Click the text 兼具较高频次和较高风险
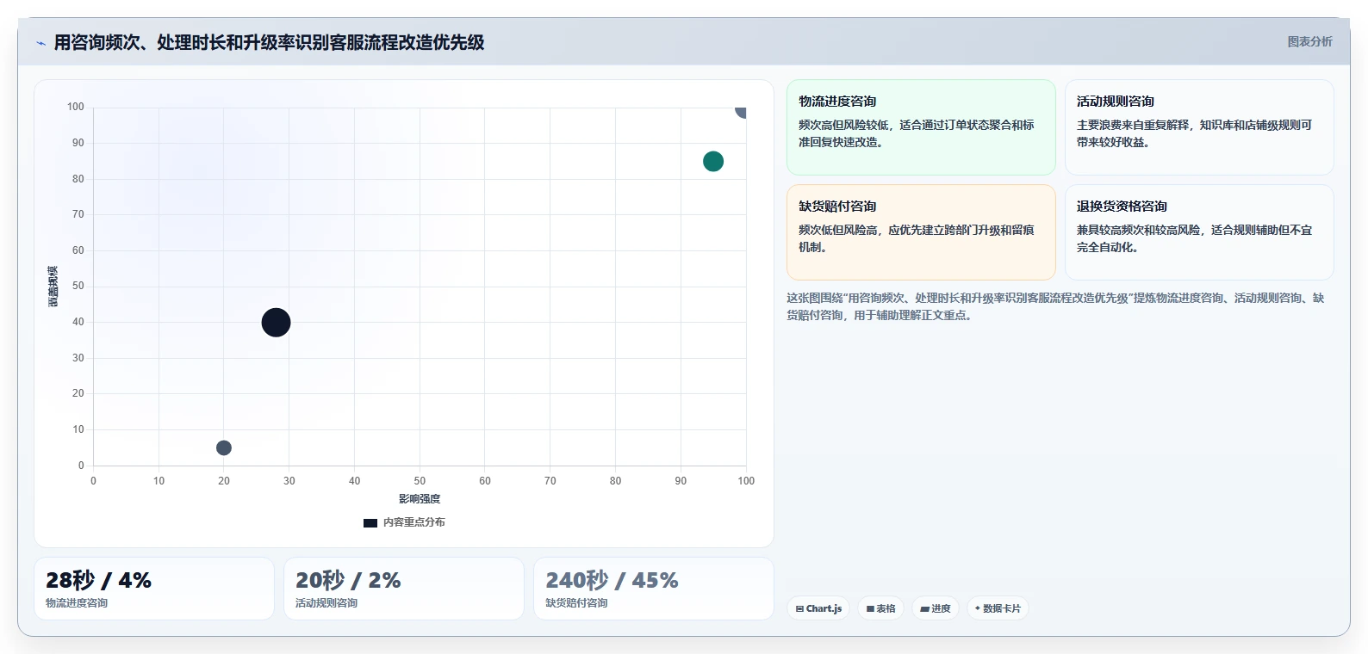This screenshot has height=654, width=1368. 1138,230
